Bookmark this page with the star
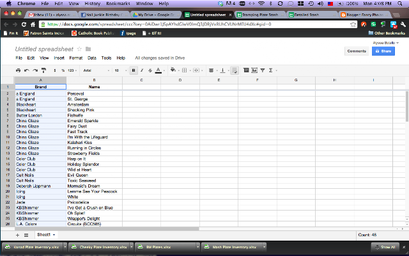 pos(353,24)
